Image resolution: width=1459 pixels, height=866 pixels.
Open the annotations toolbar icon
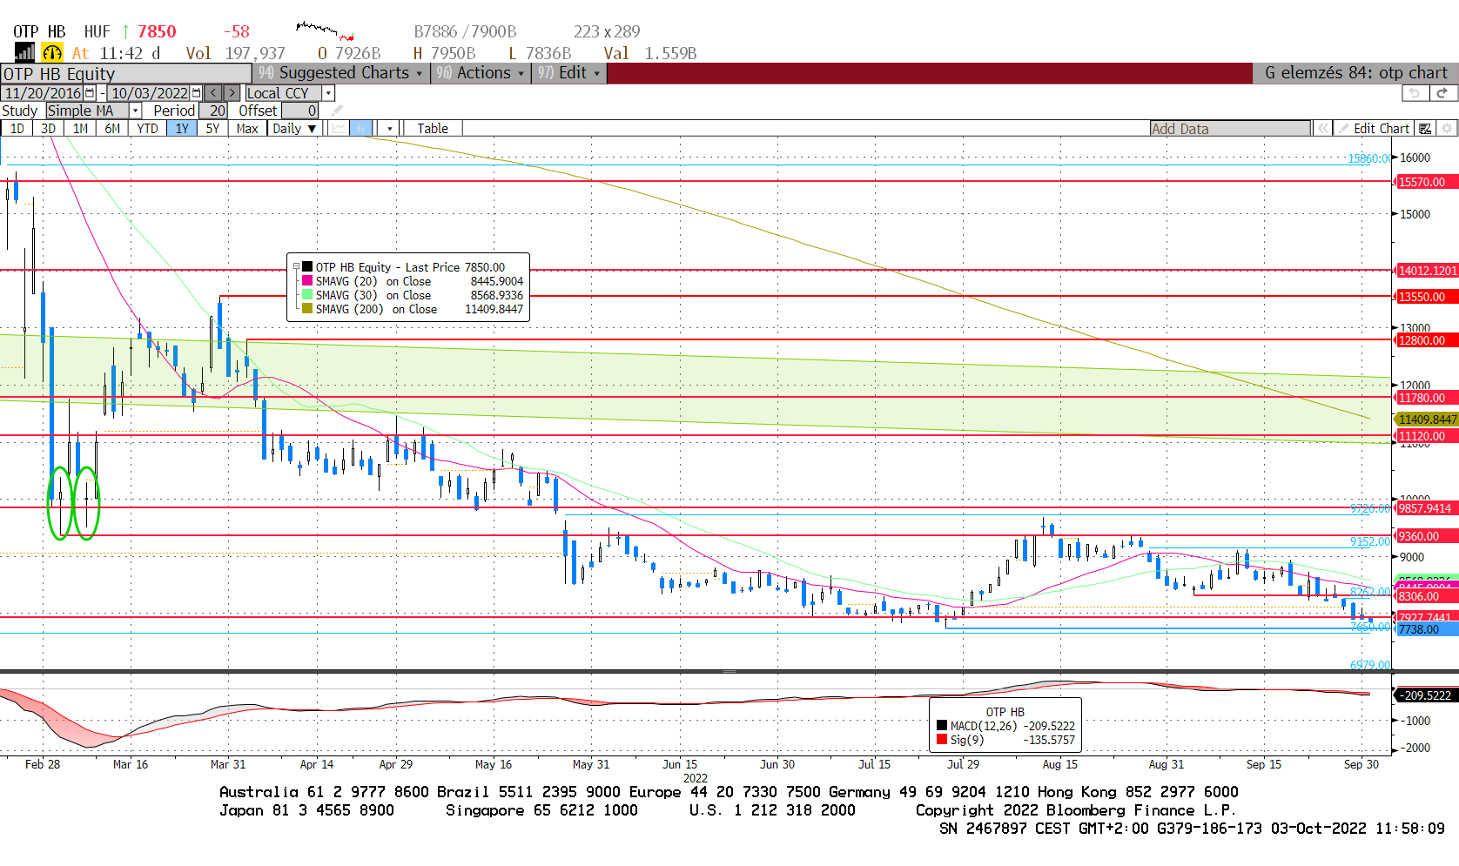pos(1425,129)
